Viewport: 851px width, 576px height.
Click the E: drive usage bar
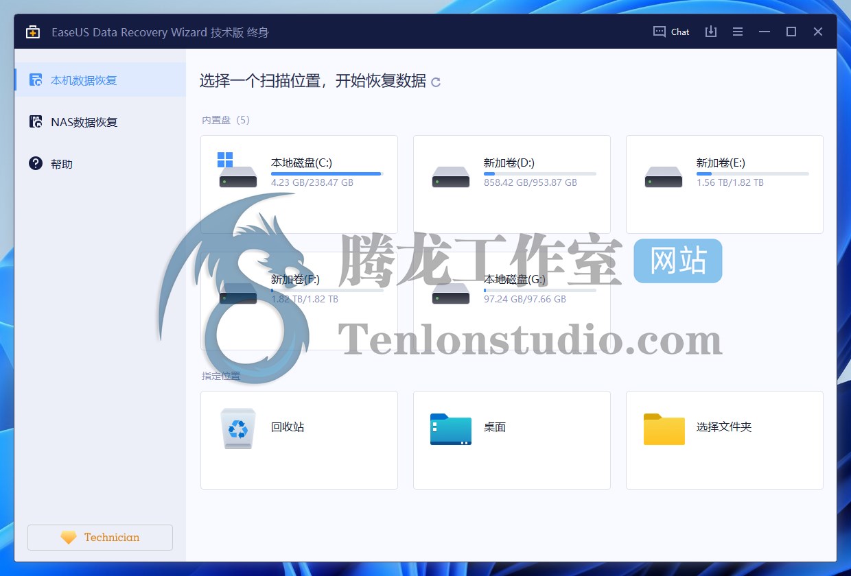(753, 174)
